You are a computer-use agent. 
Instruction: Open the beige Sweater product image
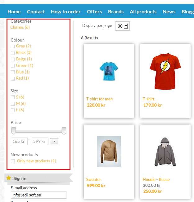tap(109, 152)
